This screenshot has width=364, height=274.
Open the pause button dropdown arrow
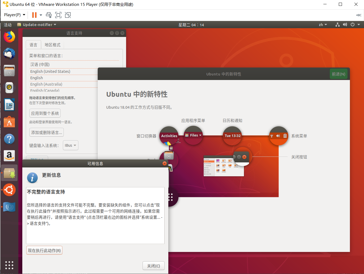click(41, 15)
